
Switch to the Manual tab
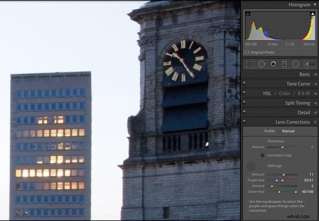coord(288,131)
